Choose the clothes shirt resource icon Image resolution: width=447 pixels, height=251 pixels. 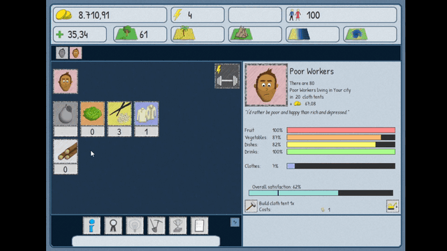[x=146, y=114]
